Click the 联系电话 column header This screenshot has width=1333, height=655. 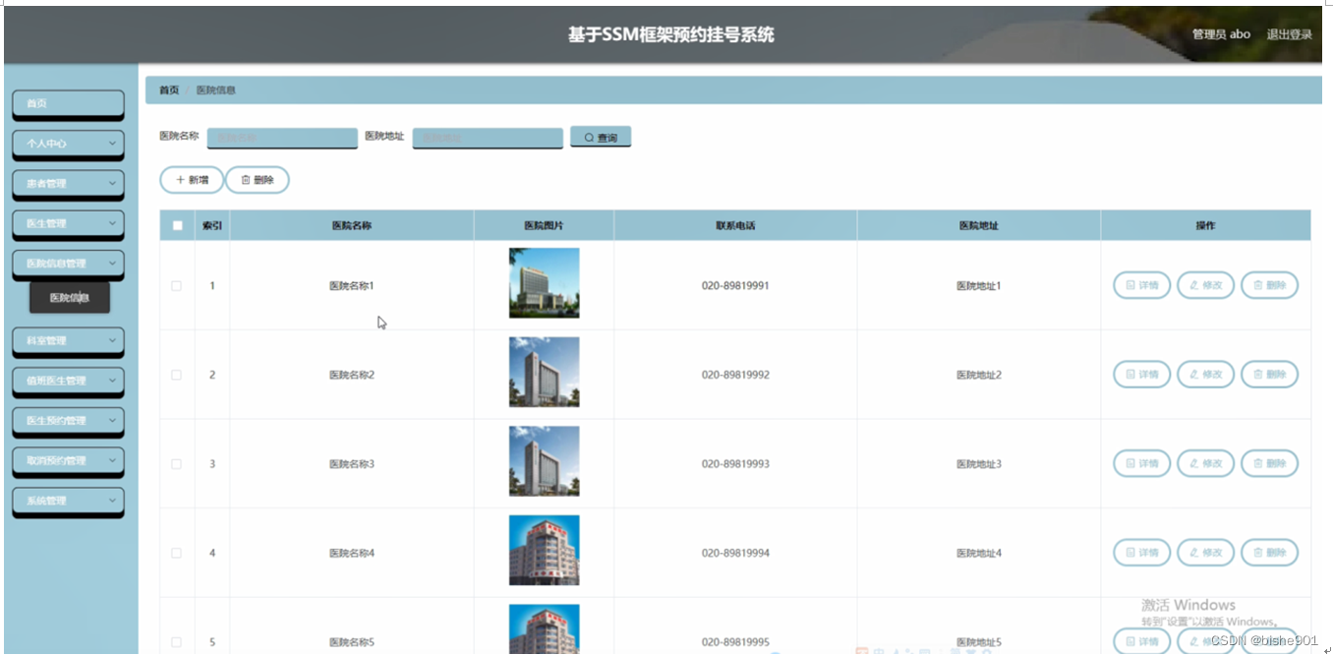click(735, 225)
